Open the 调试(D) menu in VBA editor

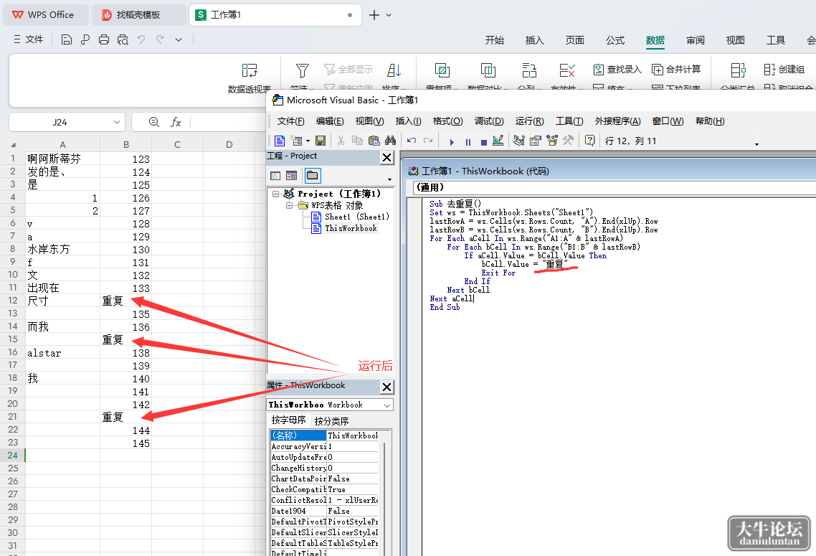(x=489, y=121)
